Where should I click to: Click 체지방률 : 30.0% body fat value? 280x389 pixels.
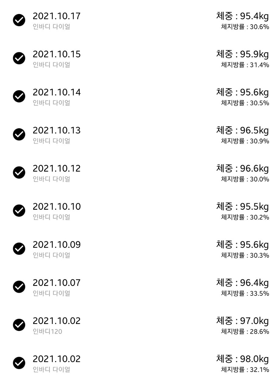coord(245,179)
